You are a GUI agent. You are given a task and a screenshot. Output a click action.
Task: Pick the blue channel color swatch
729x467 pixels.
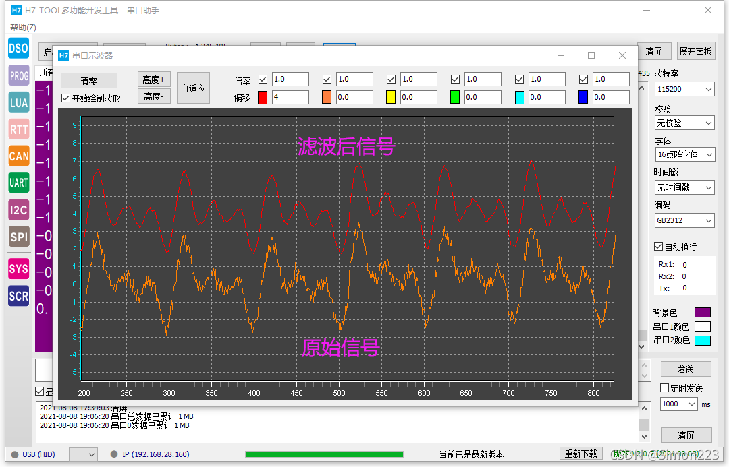583,97
